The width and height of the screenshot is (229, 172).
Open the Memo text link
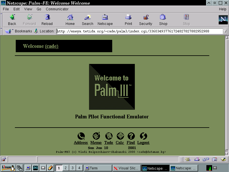click(x=96, y=142)
